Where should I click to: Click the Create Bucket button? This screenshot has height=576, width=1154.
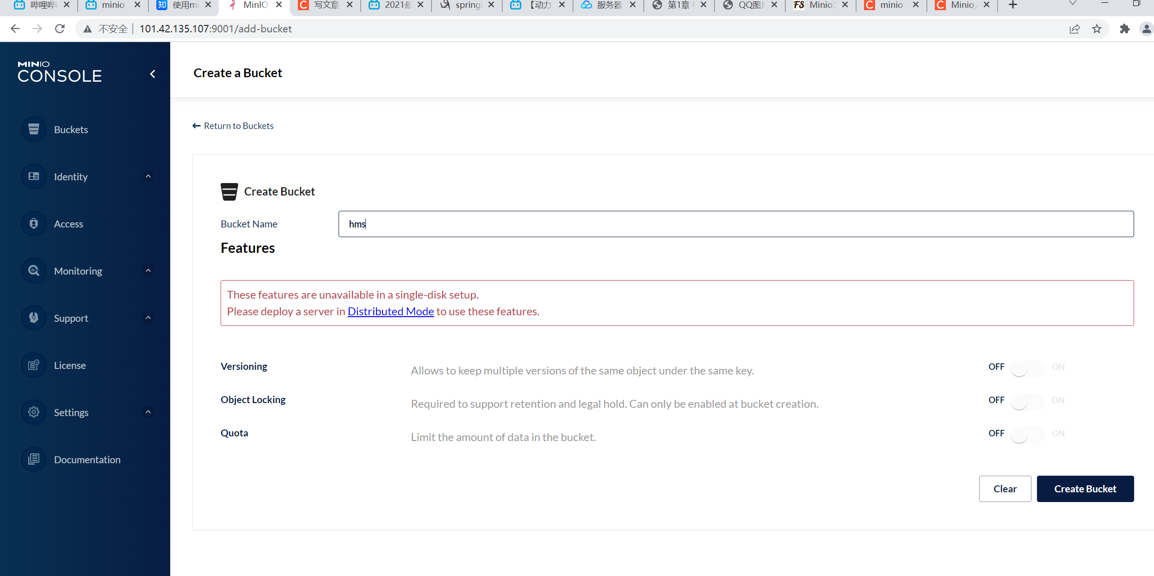(x=1085, y=489)
